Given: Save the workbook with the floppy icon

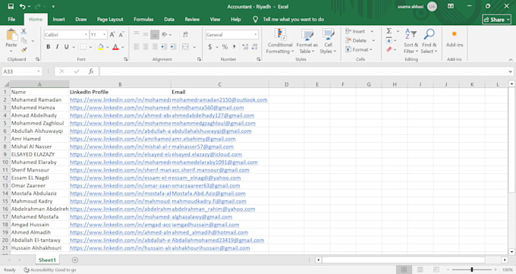Looking at the screenshot, I should coord(11,6).
